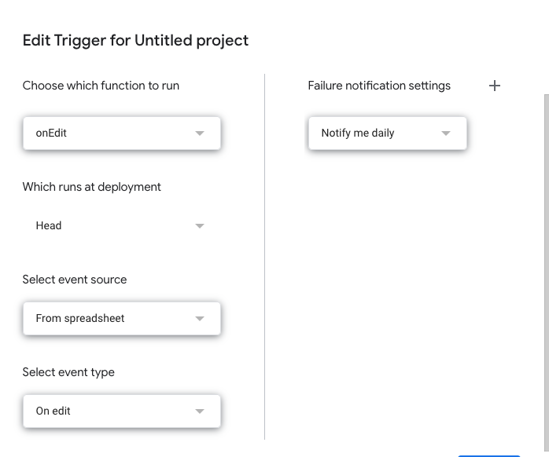Image resolution: width=549 pixels, height=457 pixels.
Task: Click the dialog's vertical scrollbar
Action: coord(547,272)
